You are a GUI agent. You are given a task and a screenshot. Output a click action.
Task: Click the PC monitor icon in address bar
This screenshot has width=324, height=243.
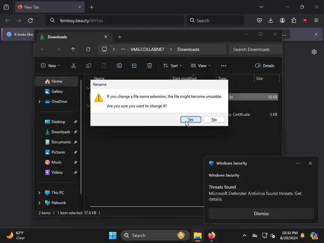[104, 49]
